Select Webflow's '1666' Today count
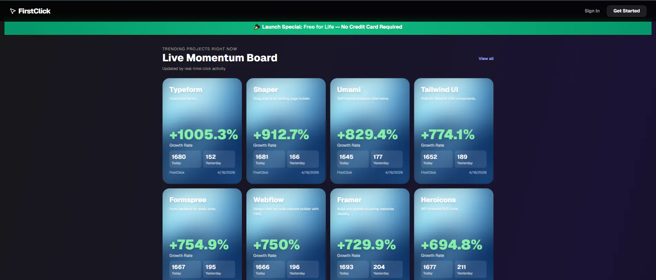656x280 pixels. pyautogui.click(x=262, y=267)
